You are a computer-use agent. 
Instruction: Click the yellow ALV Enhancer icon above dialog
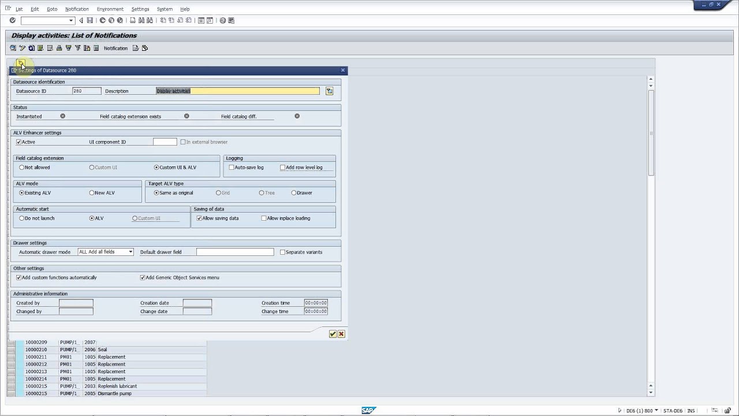pyautogui.click(x=21, y=63)
